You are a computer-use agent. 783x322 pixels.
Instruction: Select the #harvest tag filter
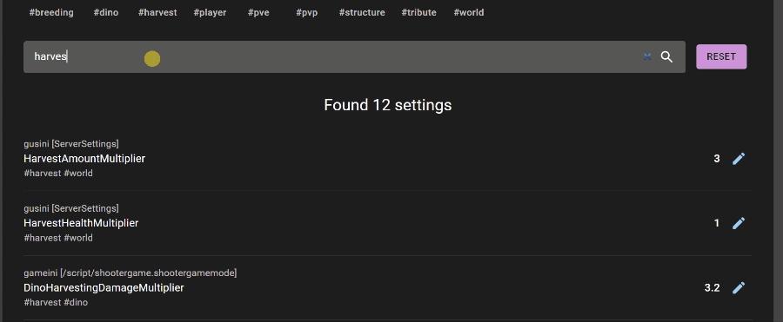tap(157, 12)
